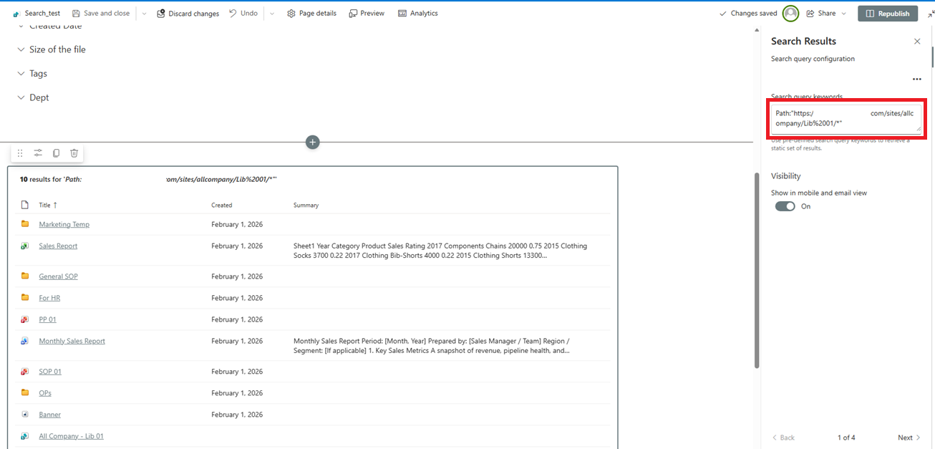
Task: Click the Republish button
Action: point(888,14)
